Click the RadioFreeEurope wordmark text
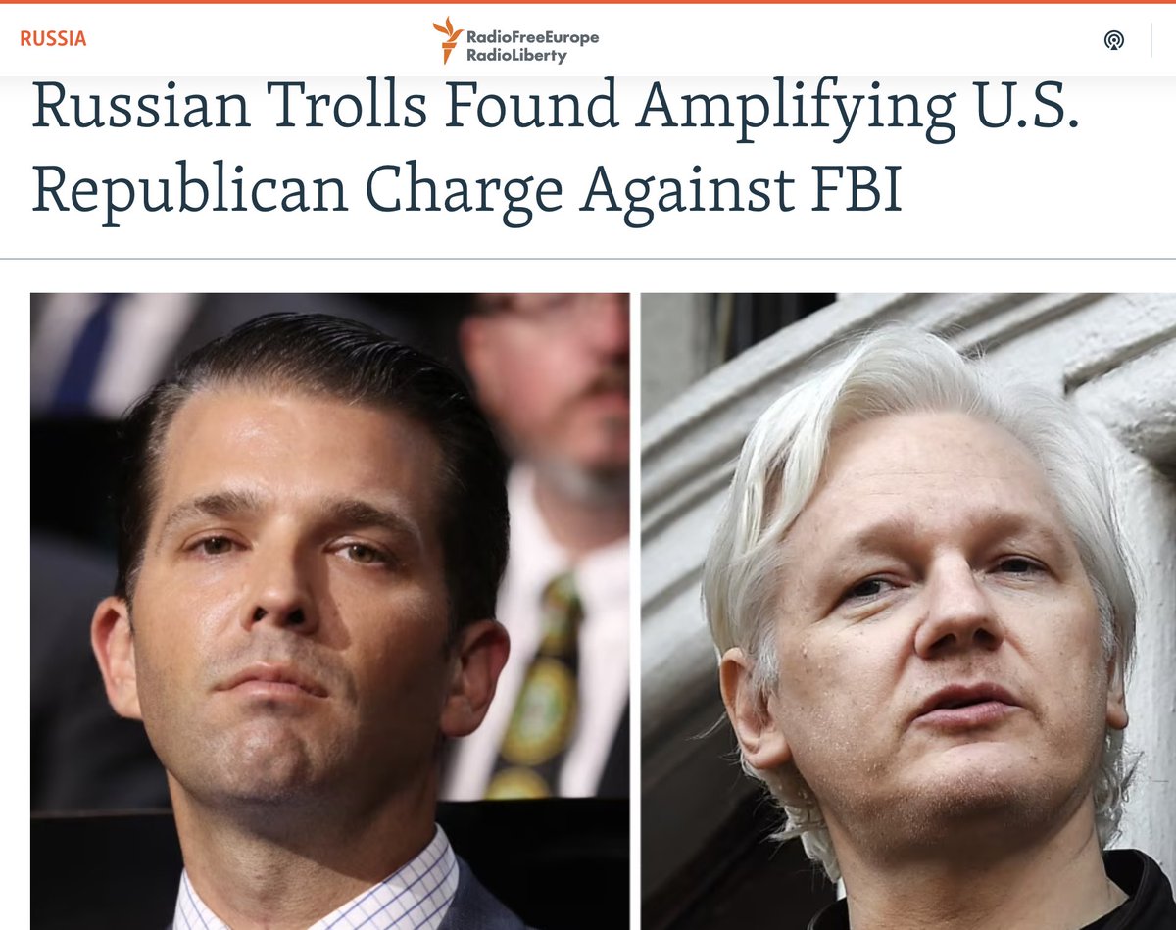1176x930 pixels. tap(532, 37)
